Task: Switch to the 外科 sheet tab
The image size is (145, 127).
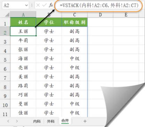Action: 51,121
